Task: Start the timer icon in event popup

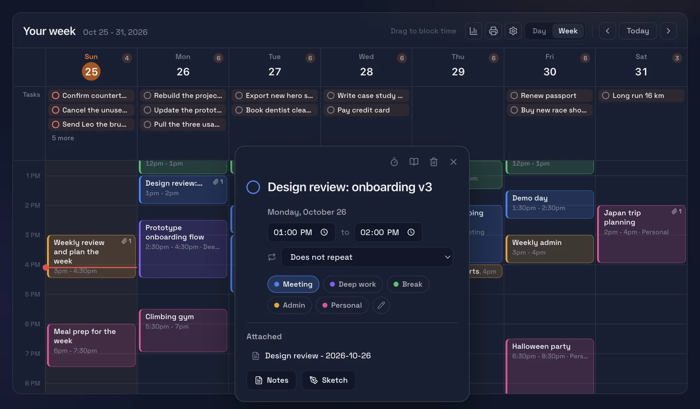Action: pyautogui.click(x=394, y=162)
